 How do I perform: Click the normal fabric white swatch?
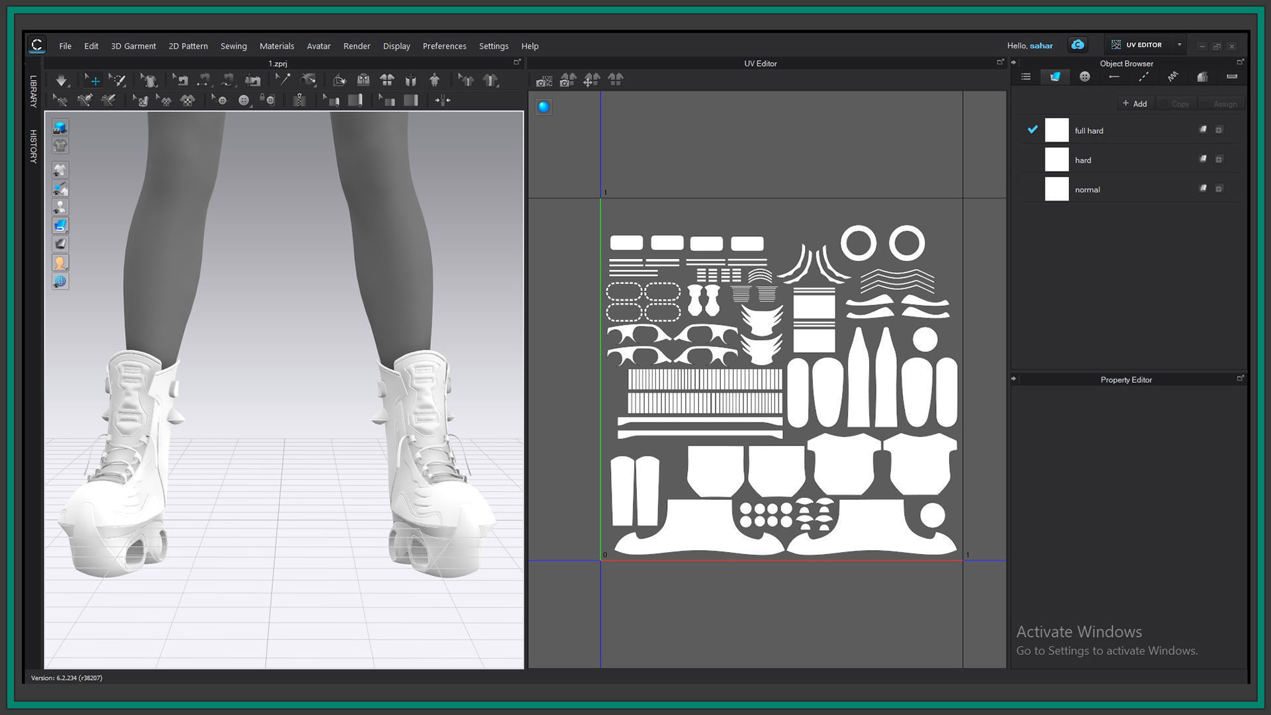[1057, 189]
